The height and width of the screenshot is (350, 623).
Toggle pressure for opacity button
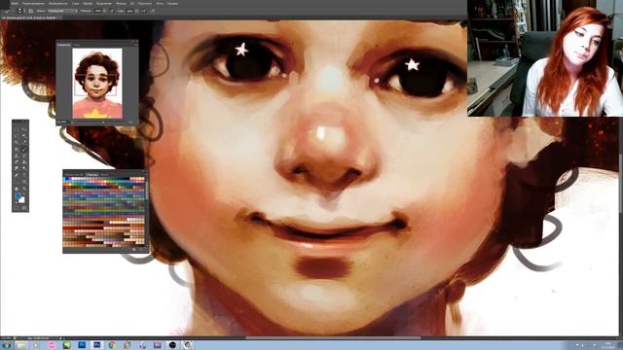click(x=112, y=11)
